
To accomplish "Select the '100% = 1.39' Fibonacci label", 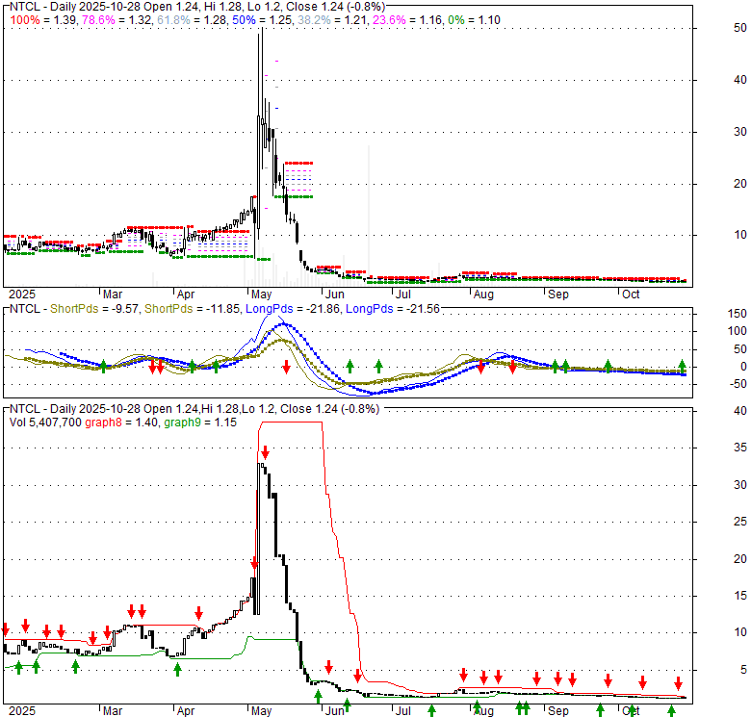I will pyautogui.click(x=43, y=20).
